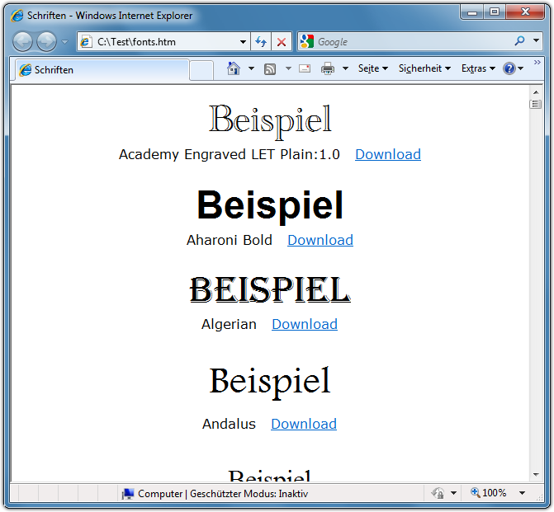Image resolution: width=554 pixels, height=512 pixels.
Task: Click the Refresh page icon
Action: [261, 41]
